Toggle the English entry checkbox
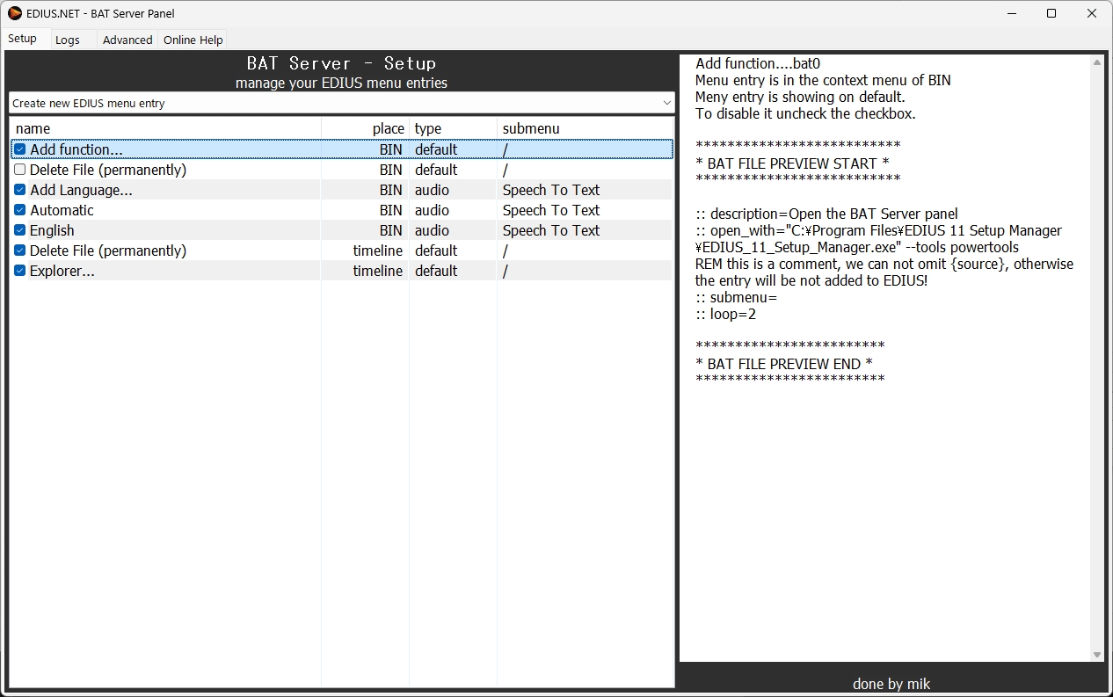This screenshot has width=1113, height=697. (20, 230)
